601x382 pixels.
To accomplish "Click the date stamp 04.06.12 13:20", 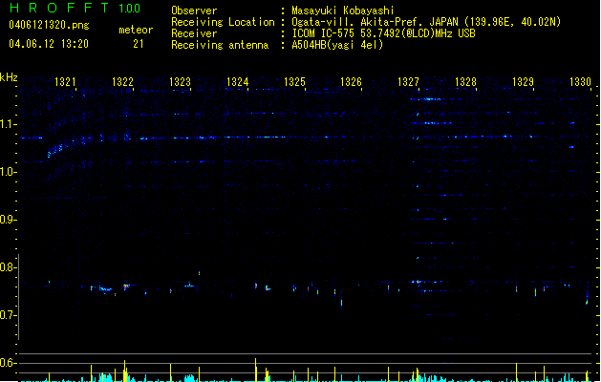I will point(49,44).
